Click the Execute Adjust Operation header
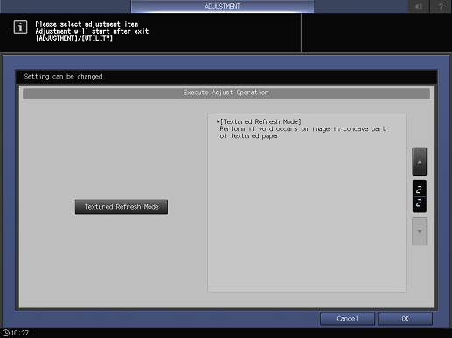The height and width of the screenshot is (338, 452). (226, 93)
